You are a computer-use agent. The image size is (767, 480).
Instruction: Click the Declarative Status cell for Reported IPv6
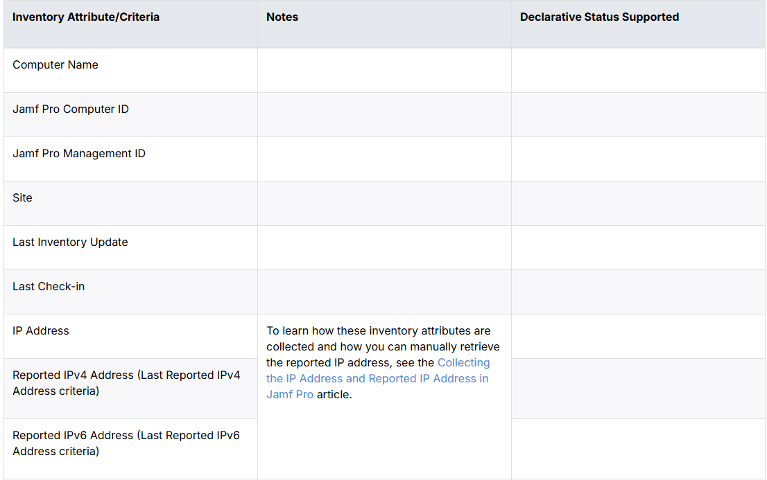(x=637, y=449)
